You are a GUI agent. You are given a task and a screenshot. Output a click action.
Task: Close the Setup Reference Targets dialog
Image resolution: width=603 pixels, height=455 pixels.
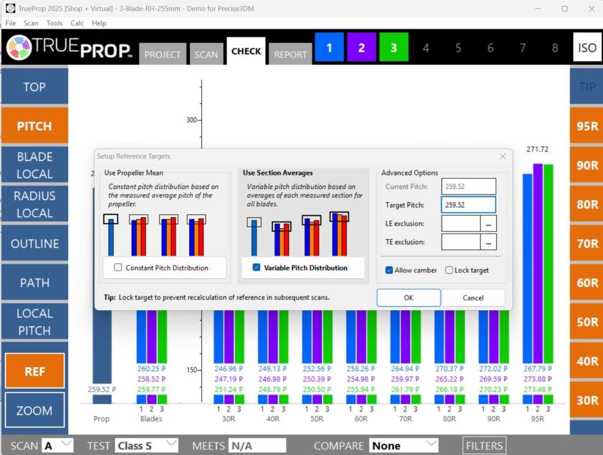pos(502,157)
